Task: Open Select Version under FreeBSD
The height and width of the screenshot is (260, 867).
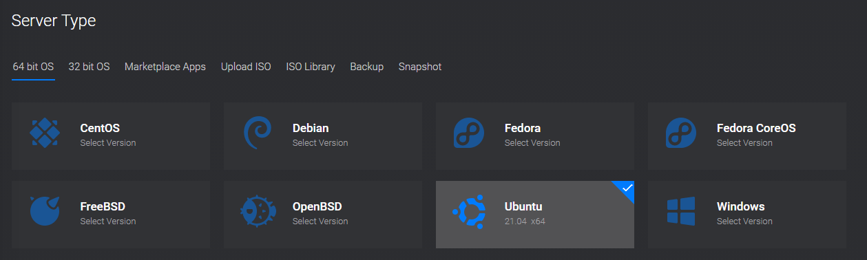Action: click(108, 221)
